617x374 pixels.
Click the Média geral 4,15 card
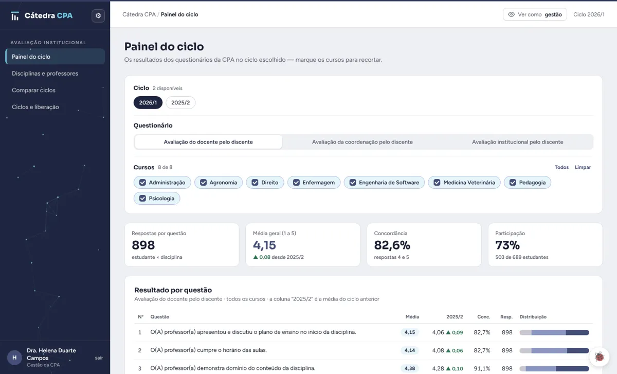tap(303, 245)
